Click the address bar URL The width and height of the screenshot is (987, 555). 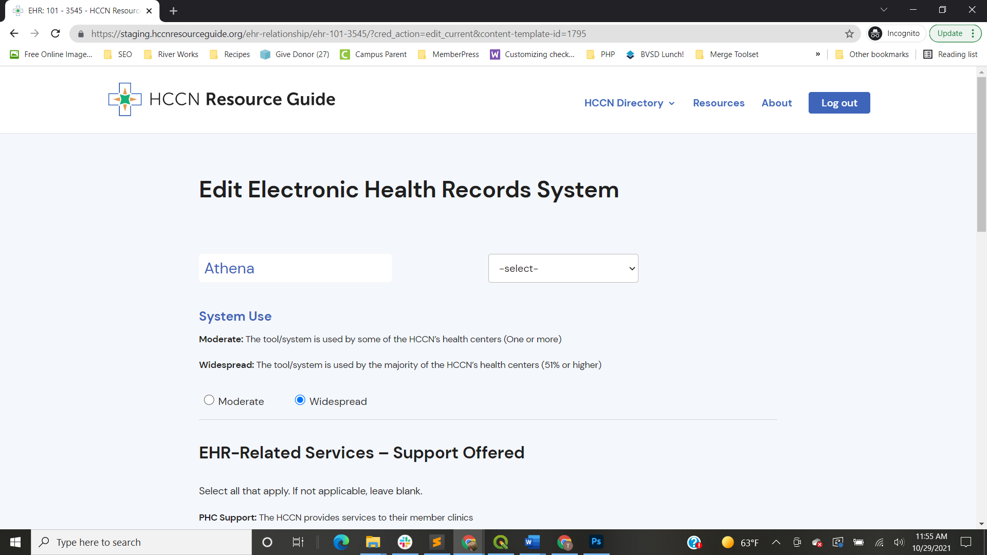pos(338,34)
